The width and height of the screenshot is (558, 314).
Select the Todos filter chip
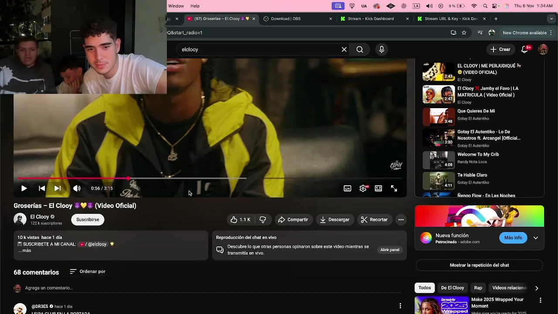[425, 288]
